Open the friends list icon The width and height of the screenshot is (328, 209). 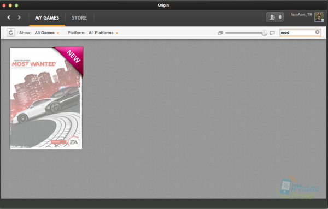(x=272, y=17)
